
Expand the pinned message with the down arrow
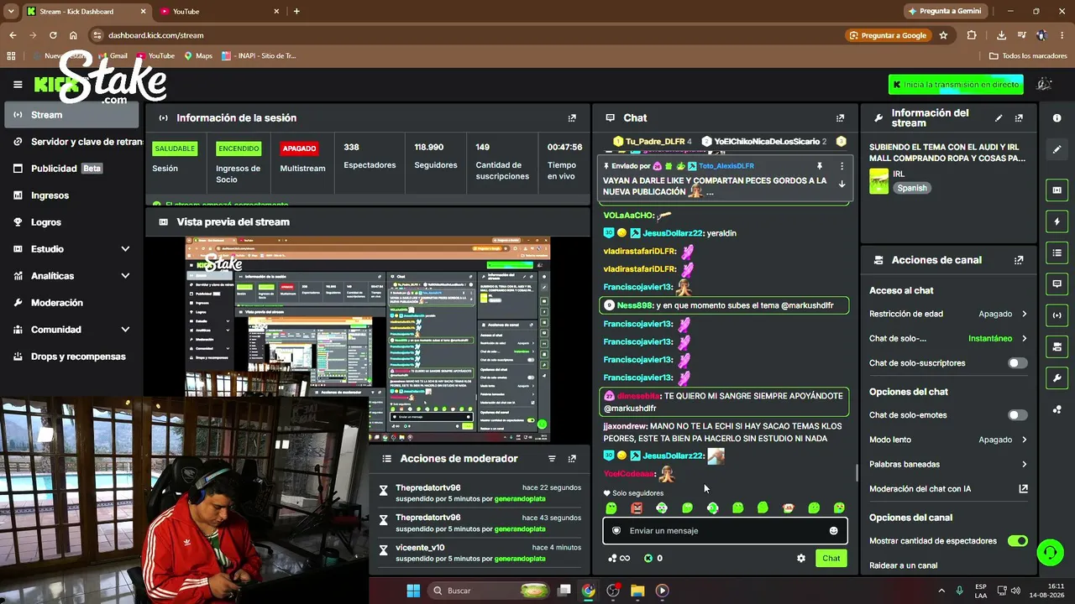pyautogui.click(x=842, y=185)
